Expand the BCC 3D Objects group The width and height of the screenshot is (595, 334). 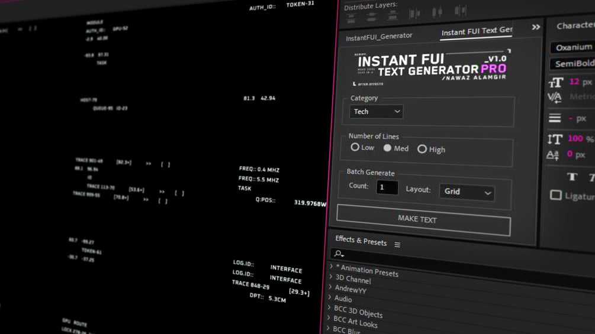click(x=329, y=307)
